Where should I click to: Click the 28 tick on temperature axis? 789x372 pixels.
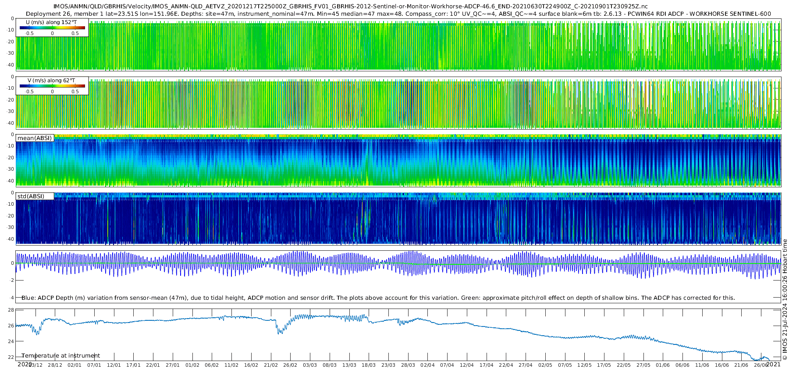[x=11, y=310]
